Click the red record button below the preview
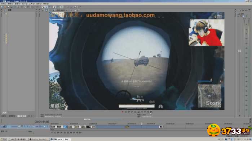Screen dimensions: 252x141 coord(123,112)
